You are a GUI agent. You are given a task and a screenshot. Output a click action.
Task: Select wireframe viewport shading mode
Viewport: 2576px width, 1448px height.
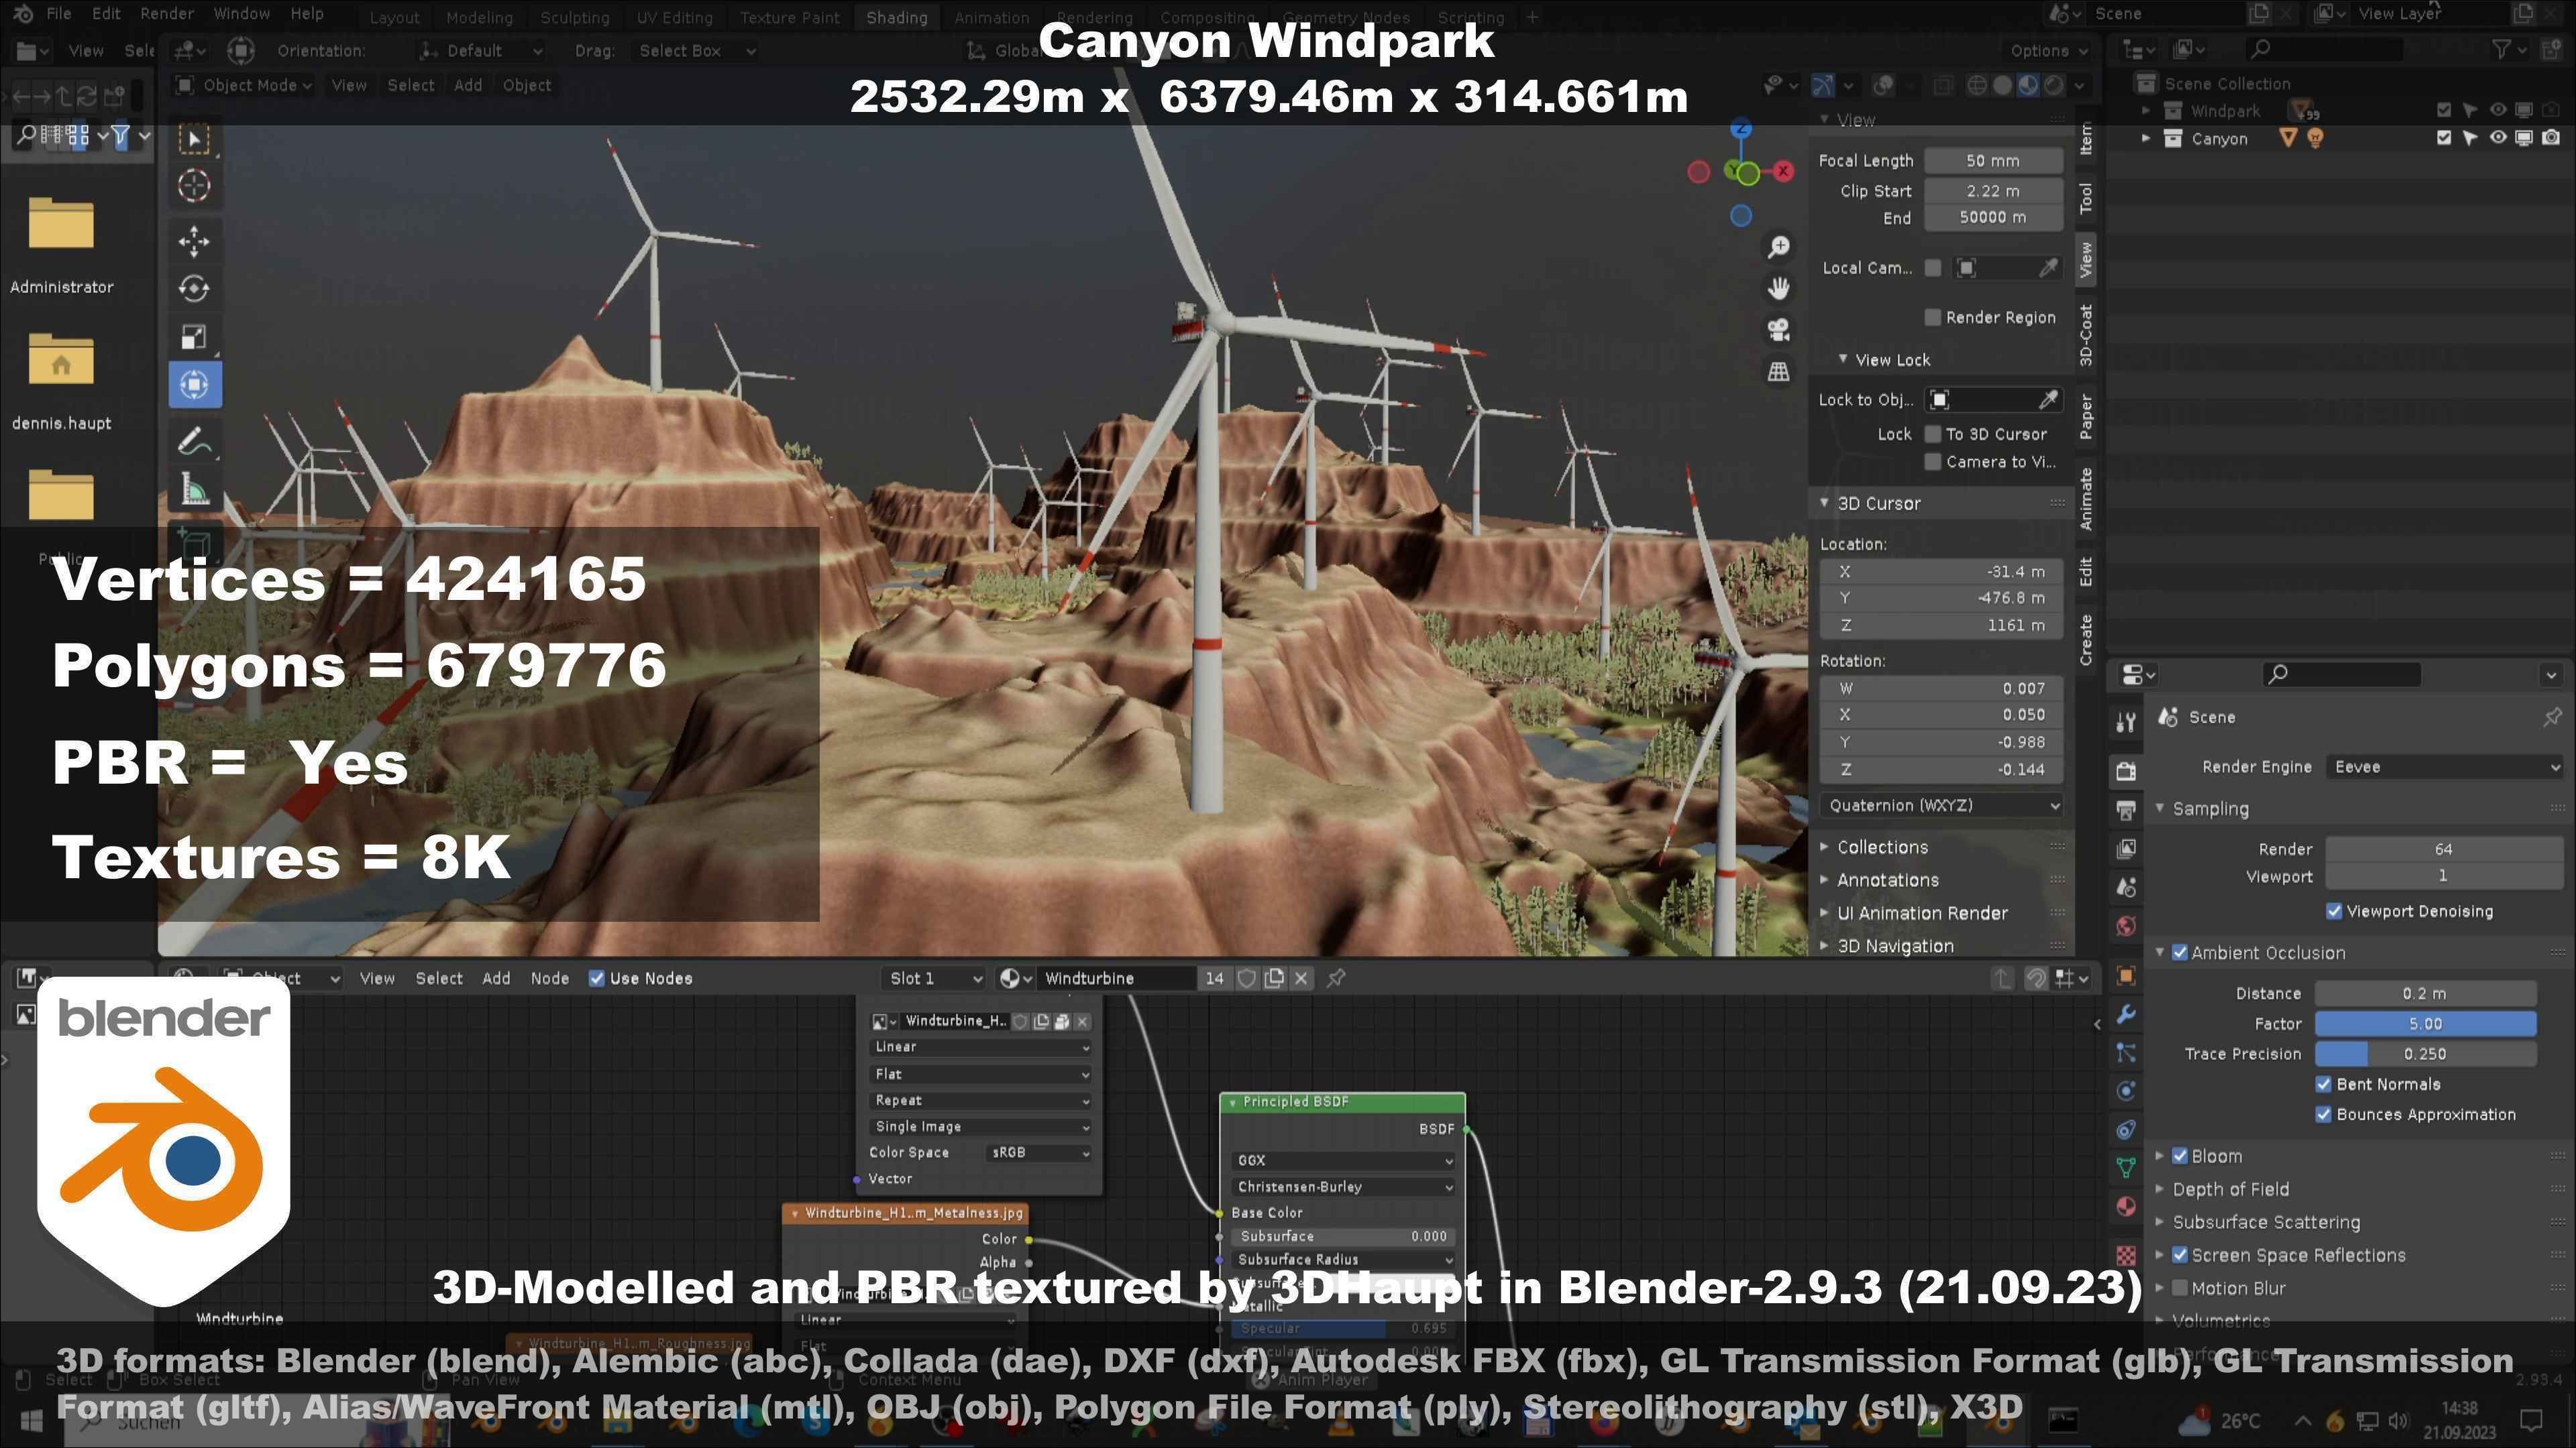tap(1977, 86)
